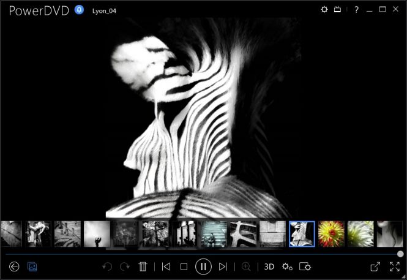Switch to TV mode icon
The height and width of the screenshot is (280, 407).
(x=337, y=10)
